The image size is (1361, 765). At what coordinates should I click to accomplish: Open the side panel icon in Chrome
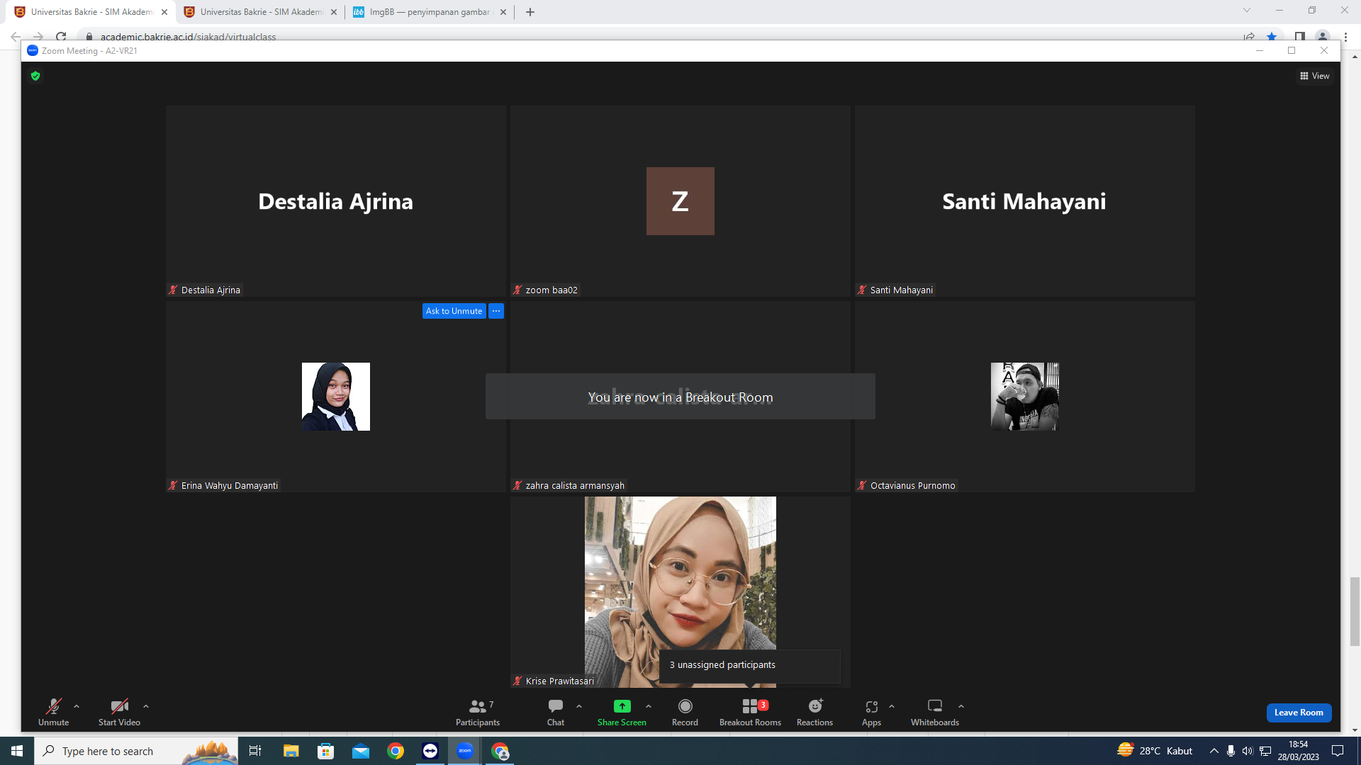pos(1299,36)
